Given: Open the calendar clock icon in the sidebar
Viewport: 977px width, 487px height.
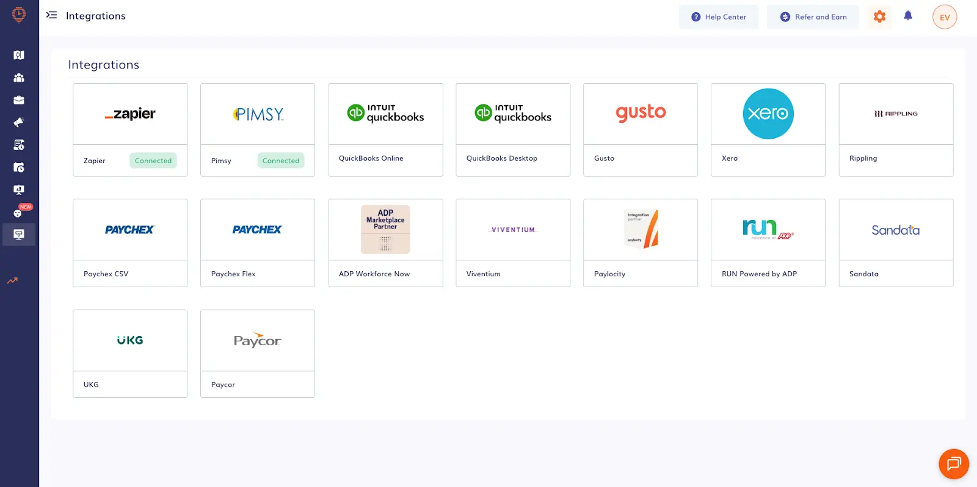Looking at the screenshot, I should 19,167.
